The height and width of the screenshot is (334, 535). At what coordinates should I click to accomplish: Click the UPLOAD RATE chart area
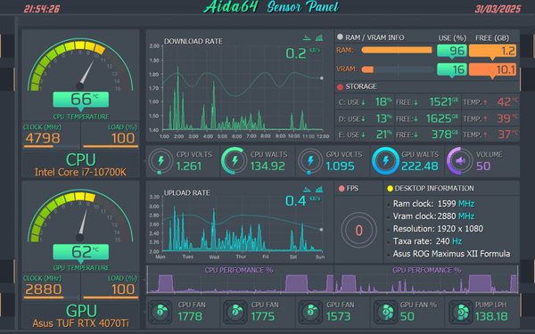[x=243, y=224]
